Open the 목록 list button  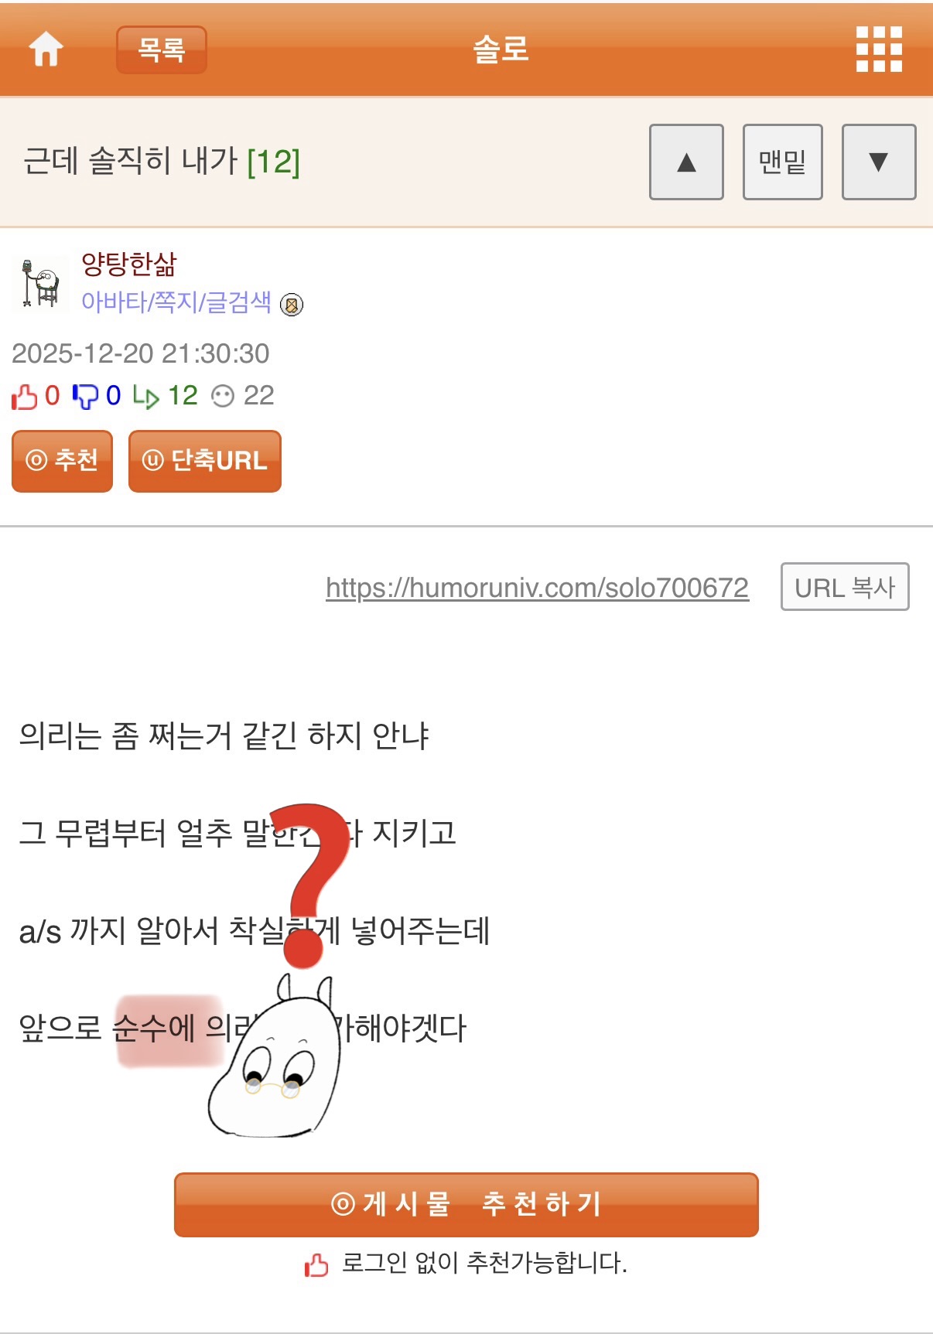pyautogui.click(x=162, y=50)
